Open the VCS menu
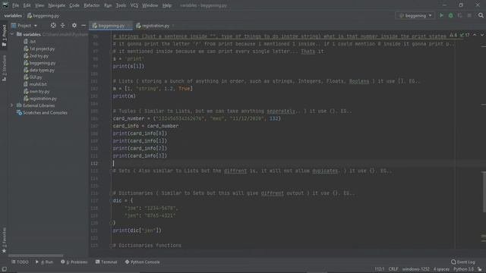486x273 pixels. (134, 5)
